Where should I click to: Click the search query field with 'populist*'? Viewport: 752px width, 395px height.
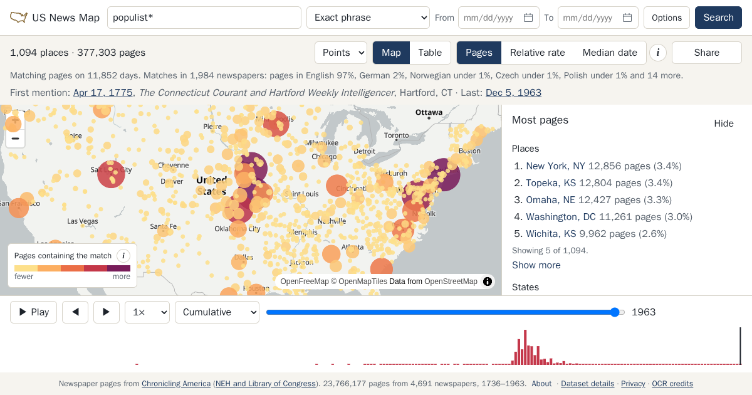point(204,18)
